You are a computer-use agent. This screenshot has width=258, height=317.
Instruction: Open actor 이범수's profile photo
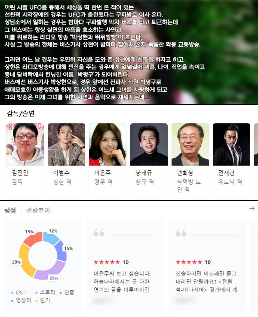click(66, 144)
